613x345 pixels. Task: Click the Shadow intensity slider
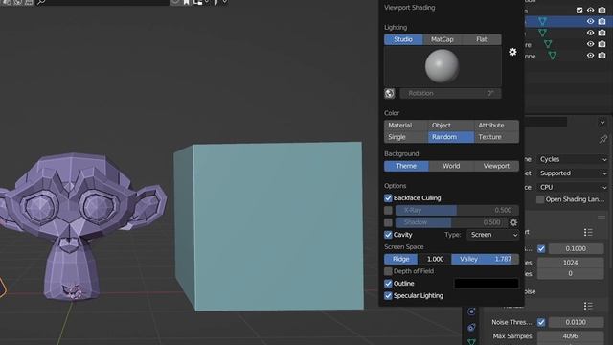[451, 222]
